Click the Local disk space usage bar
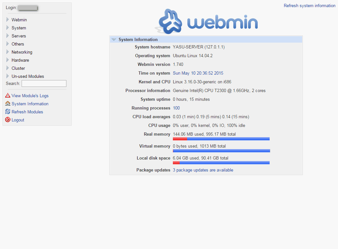 click(221, 163)
